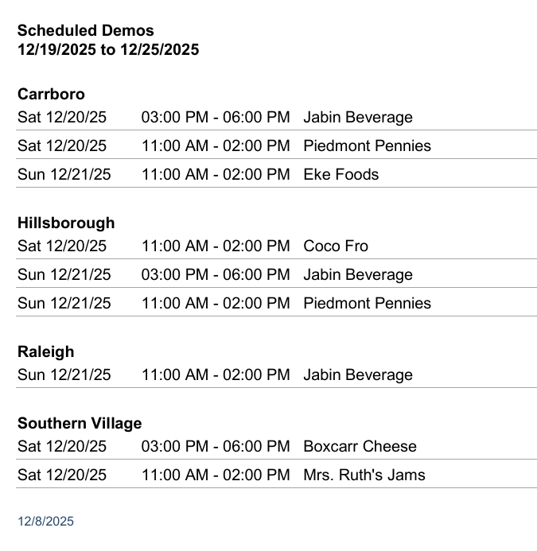The width and height of the screenshot is (537, 551).
Task: Select the Boxcarr Cheese time 03:00 PM - 06:00 PM
Action: click(216, 447)
